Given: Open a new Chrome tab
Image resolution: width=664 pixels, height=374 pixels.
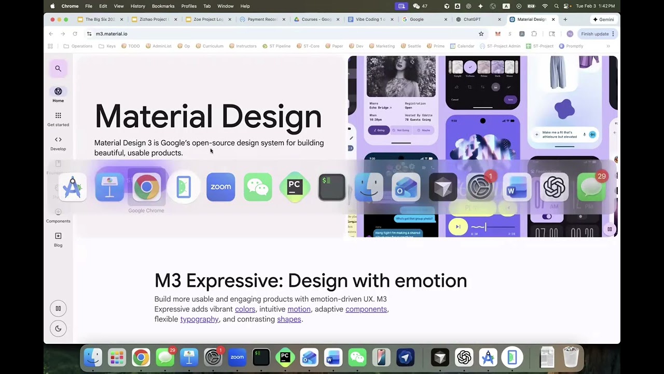Looking at the screenshot, I should pyautogui.click(x=565, y=19).
